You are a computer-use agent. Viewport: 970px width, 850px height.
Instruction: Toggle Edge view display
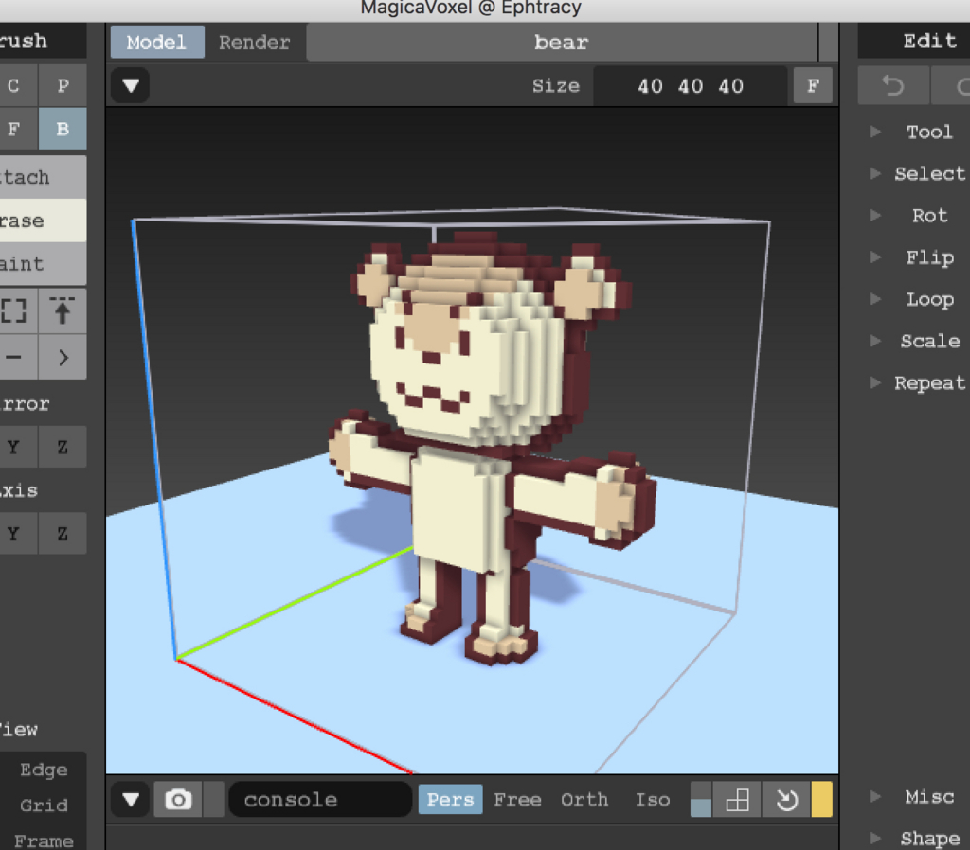(x=44, y=770)
